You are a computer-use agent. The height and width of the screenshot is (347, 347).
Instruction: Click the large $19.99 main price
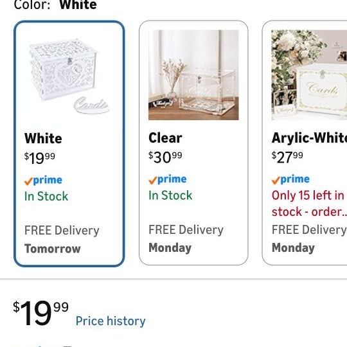(40, 313)
